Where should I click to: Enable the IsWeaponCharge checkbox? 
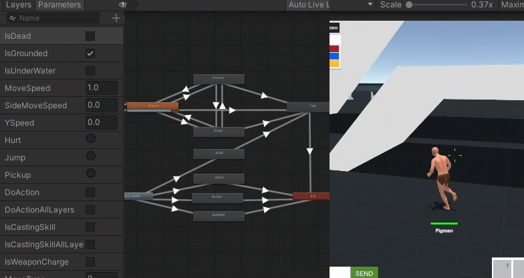click(x=90, y=262)
